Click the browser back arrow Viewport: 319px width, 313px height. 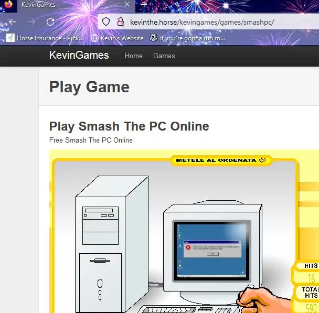point(13,21)
